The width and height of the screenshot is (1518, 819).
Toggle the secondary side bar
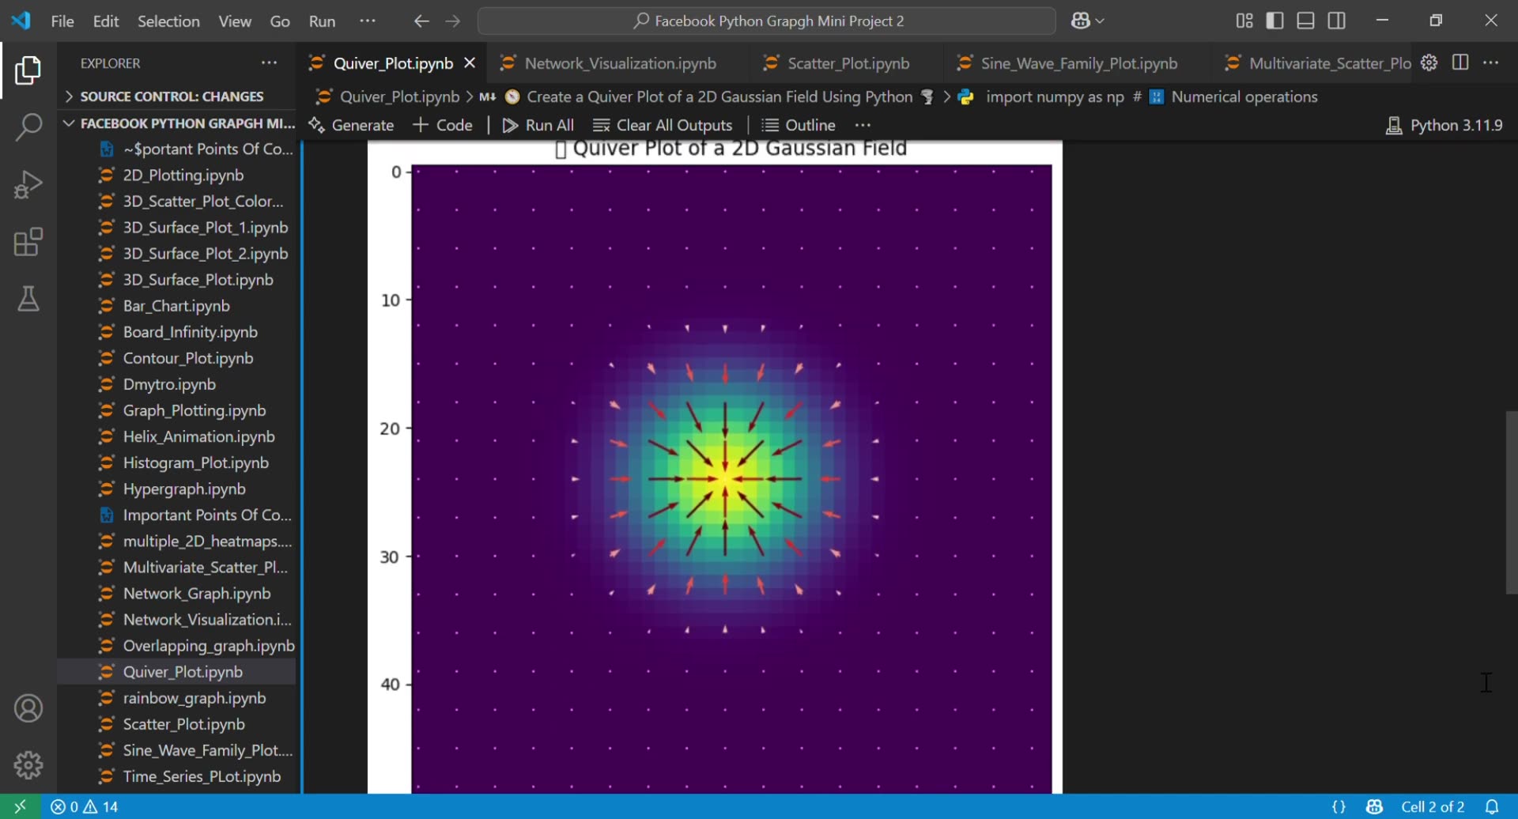1337,21
